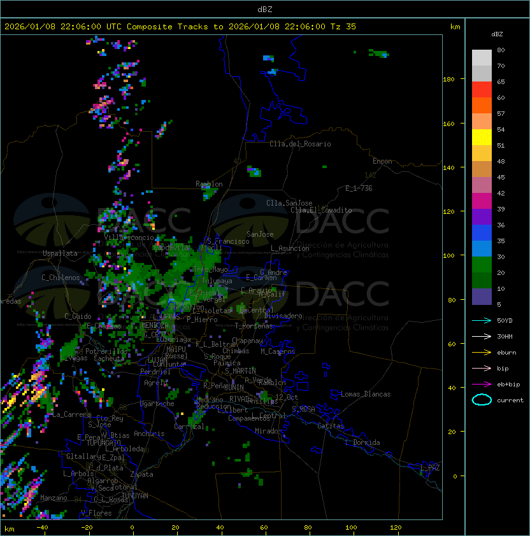Screen dimensions: 530x536
Task: Click the Manzano label
Action: (54, 498)
